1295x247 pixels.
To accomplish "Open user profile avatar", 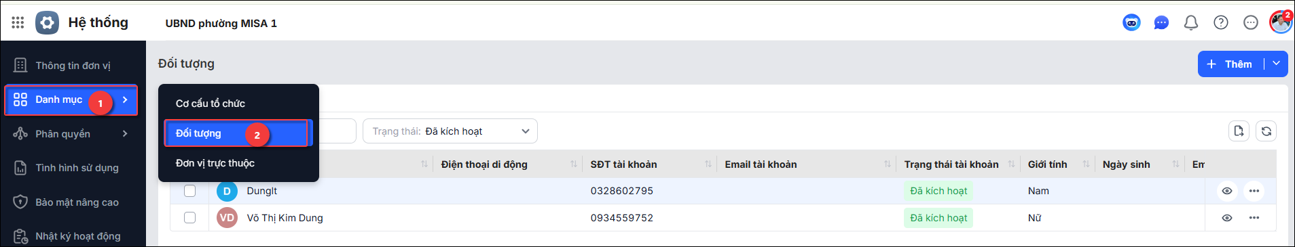I will (1281, 22).
